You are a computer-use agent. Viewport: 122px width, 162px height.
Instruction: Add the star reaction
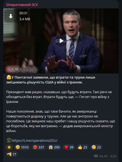click(9, 147)
